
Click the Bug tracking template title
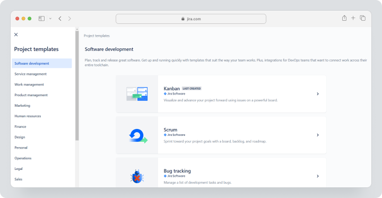pyautogui.click(x=177, y=171)
